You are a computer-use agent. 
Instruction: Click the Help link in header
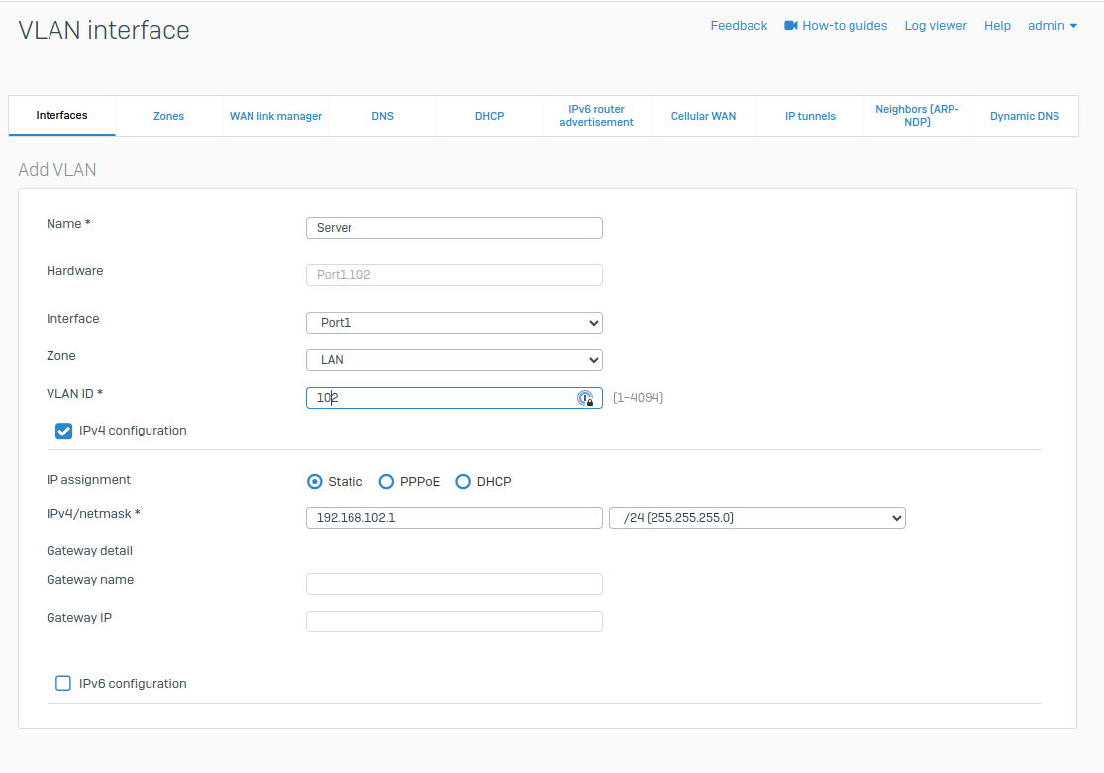pyautogui.click(x=997, y=26)
